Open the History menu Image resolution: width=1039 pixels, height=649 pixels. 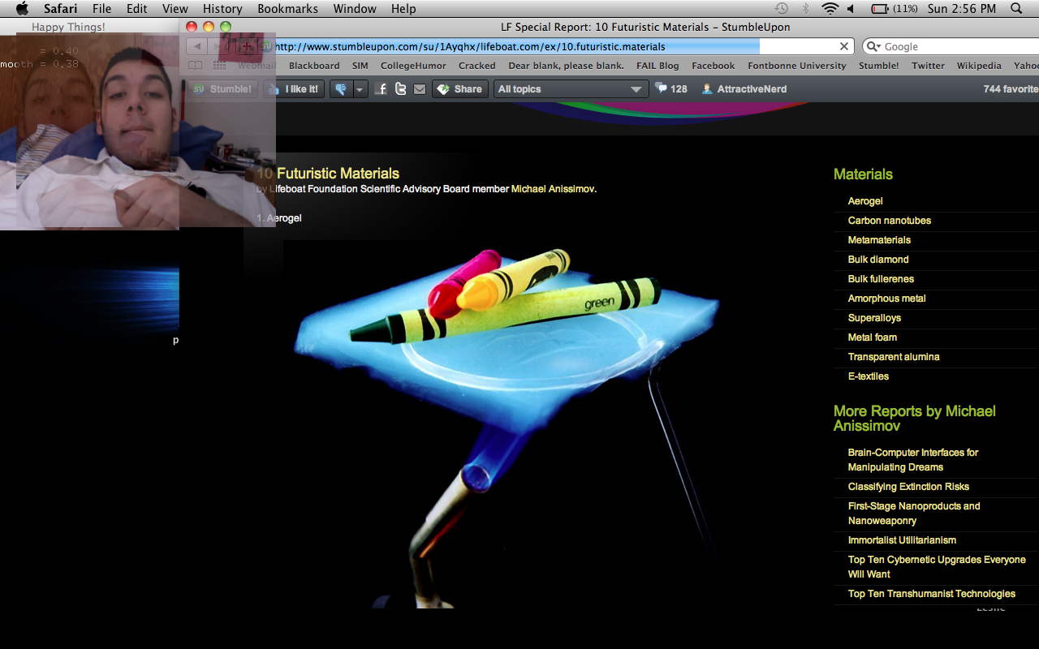pyautogui.click(x=222, y=9)
